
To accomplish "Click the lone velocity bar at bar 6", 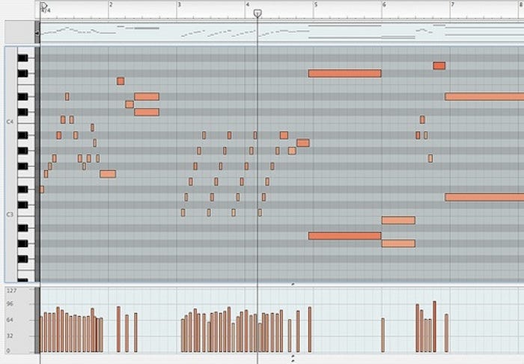I will [x=383, y=336].
